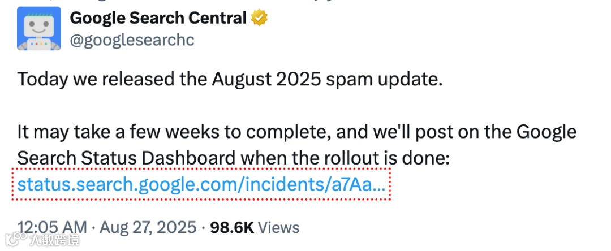Click the gold verified badge icon
Screen dimensions: 611x251
(x=259, y=19)
